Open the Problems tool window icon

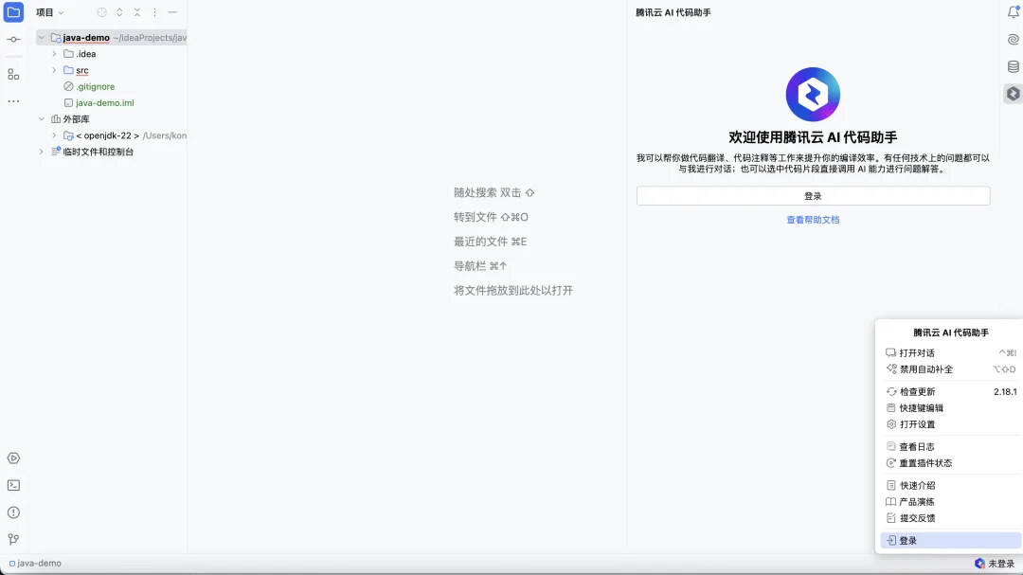(x=13, y=512)
